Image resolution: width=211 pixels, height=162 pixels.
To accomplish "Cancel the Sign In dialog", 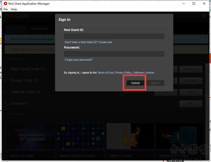I will pos(135,83).
